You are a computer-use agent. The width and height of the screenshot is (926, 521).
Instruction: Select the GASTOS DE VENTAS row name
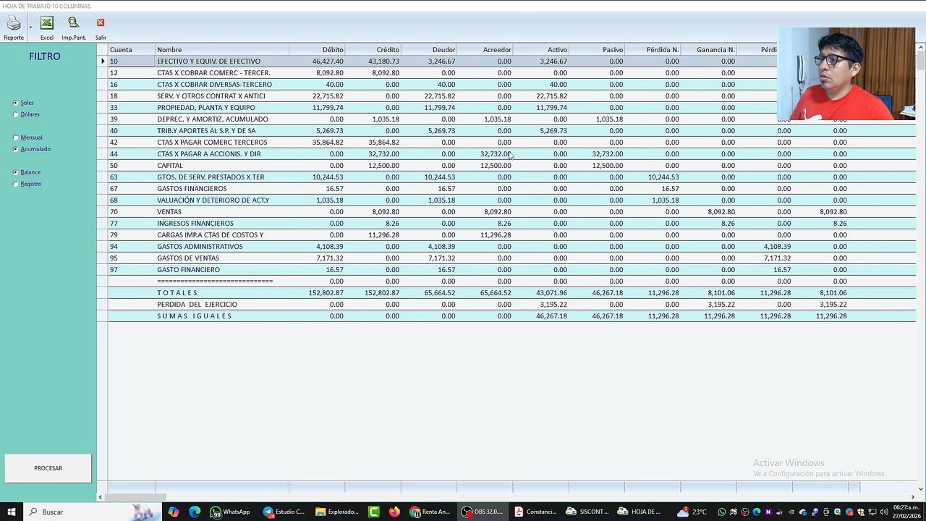tap(188, 258)
